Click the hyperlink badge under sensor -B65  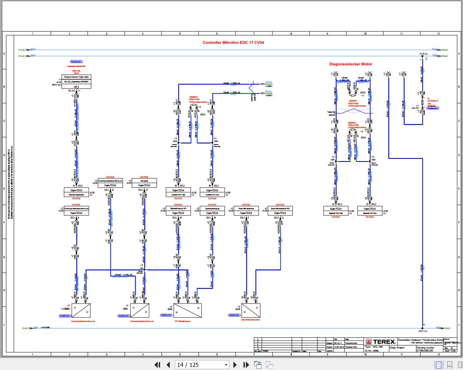(x=66, y=315)
